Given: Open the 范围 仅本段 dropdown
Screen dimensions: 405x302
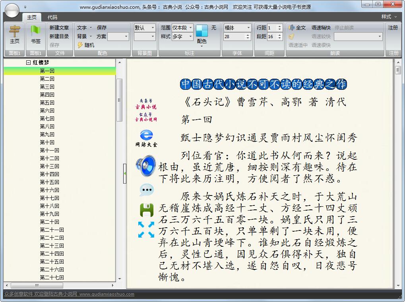Looking at the screenshot, I should click(x=190, y=28).
